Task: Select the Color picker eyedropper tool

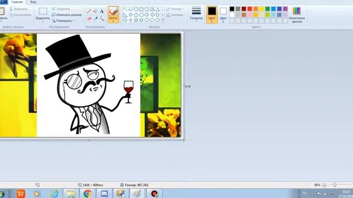Action: click(95, 19)
